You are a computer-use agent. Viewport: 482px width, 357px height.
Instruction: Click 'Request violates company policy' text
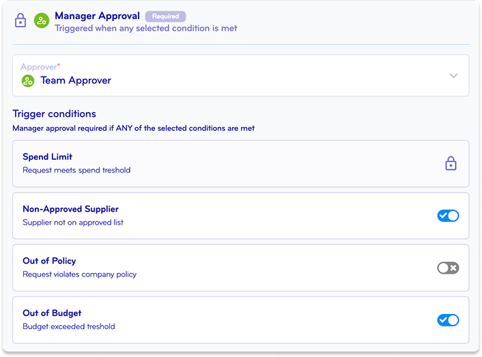coord(80,274)
